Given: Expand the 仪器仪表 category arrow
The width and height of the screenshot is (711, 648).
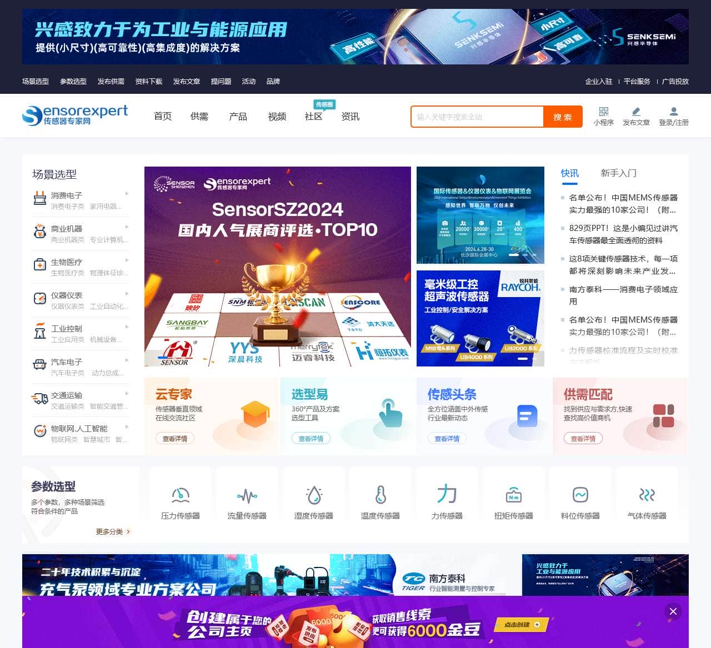Looking at the screenshot, I should pos(127,294).
